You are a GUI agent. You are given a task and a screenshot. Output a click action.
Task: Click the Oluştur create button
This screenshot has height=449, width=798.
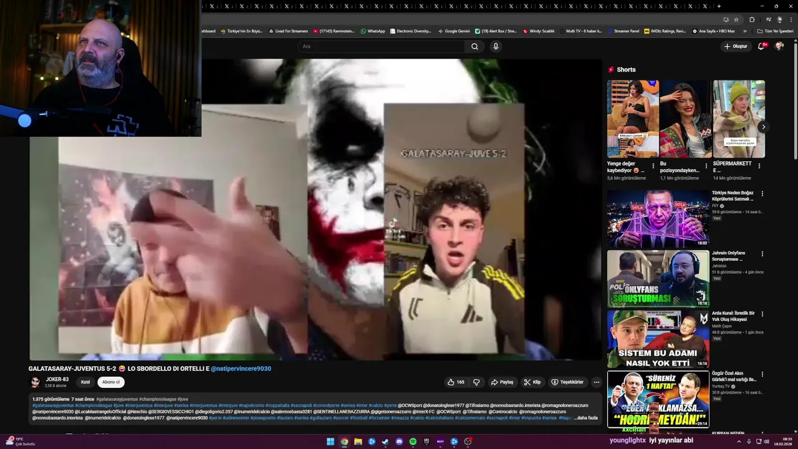click(x=736, y=46)
